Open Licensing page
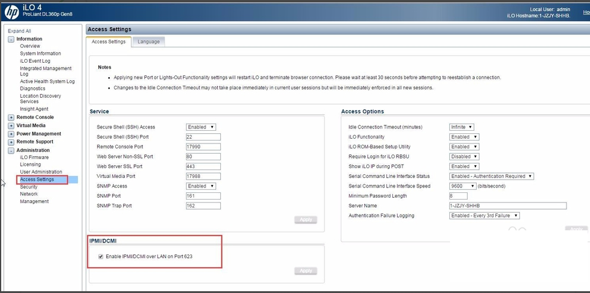Viewport: 590px width, 293px height. 31,165
